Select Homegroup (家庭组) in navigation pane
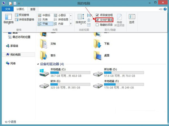 click(x=12, y=46)
